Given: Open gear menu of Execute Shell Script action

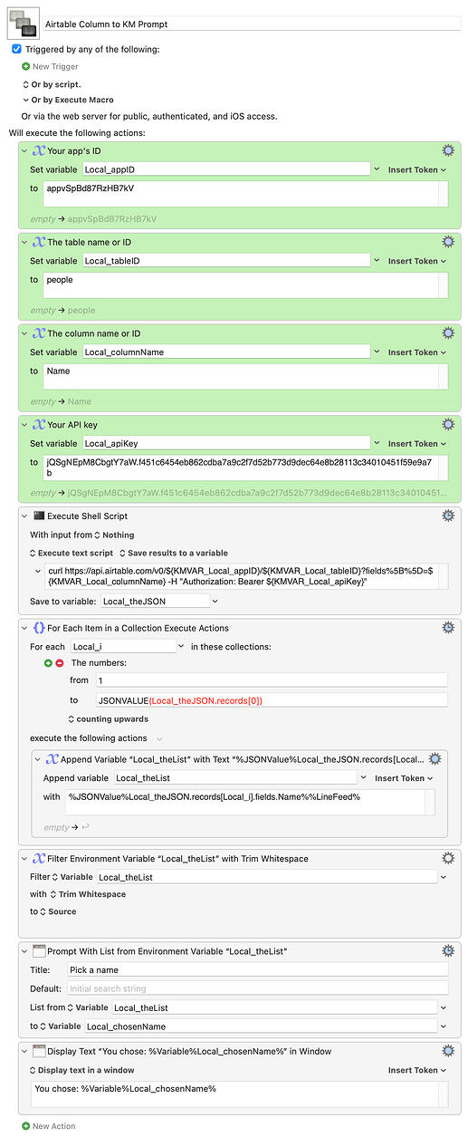Looking at the screenshot, I should point(447,516).
